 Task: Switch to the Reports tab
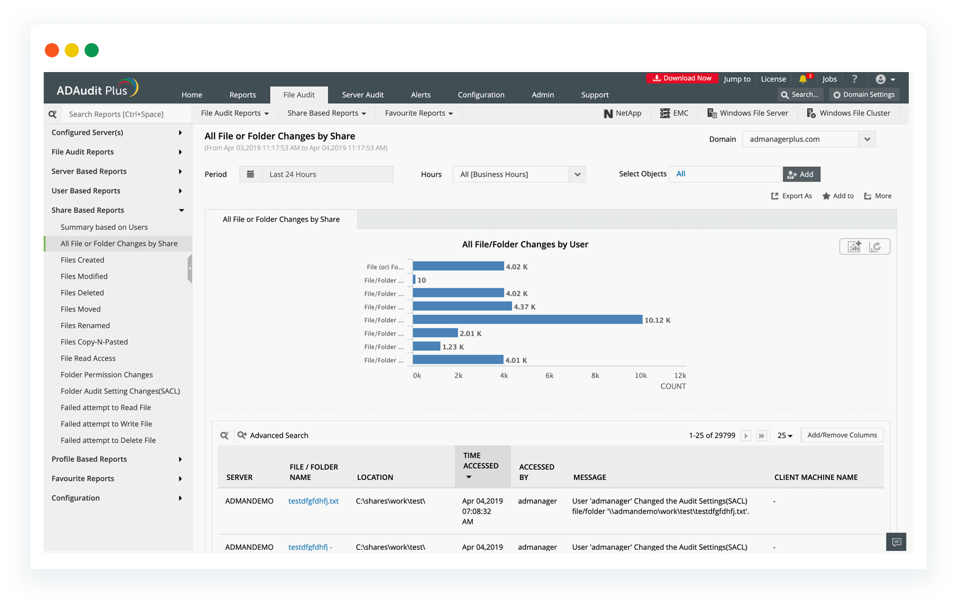pyautogui.click(x=242, y=95)
